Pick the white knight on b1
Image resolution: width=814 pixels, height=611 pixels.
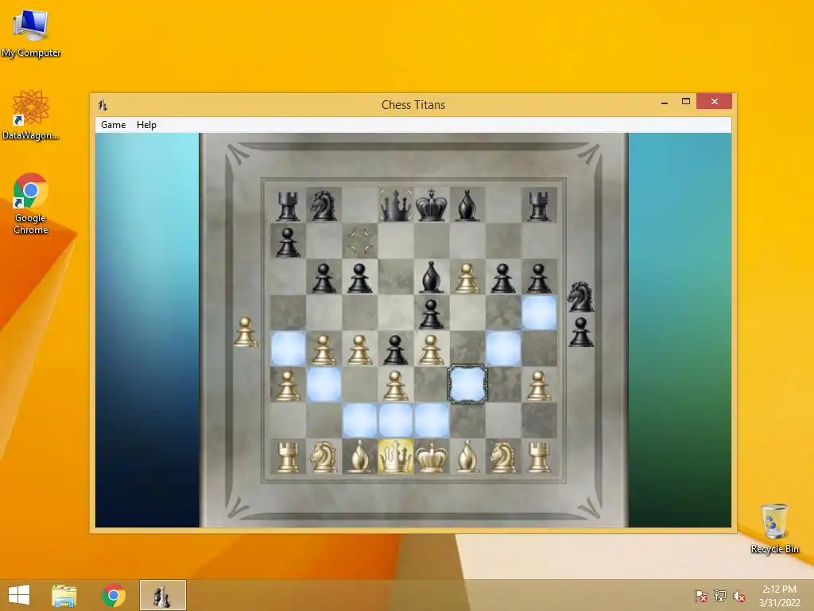(324, 457)
